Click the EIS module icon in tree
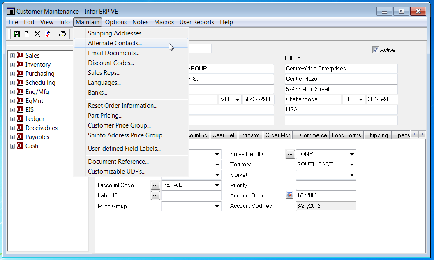Image resolution: width=434 pixels, height=260 pixels. [20, 109]
